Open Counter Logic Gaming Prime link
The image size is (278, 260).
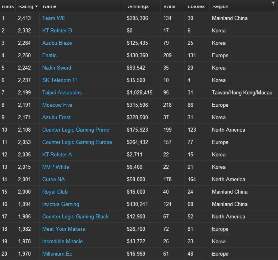tap(76, 130)
